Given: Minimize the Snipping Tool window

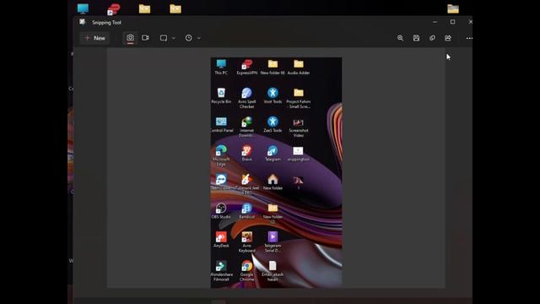Looking at the screenshot, I should click(435, 22).
